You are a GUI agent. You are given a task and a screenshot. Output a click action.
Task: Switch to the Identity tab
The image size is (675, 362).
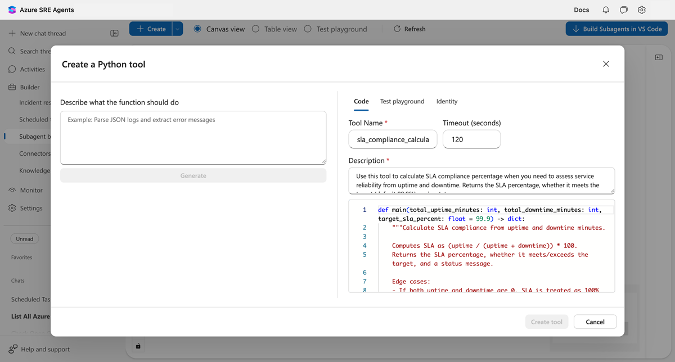(x=447, y=101)
